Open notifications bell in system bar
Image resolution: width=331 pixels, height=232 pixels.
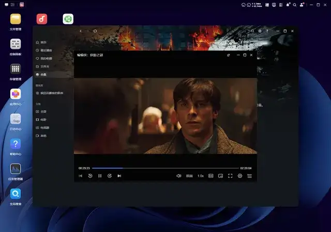pos(288,5)
